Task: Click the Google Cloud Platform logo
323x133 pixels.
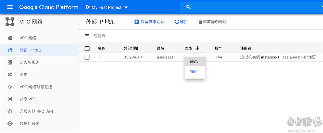Action: pyautogui.click(x=49, y=7)
